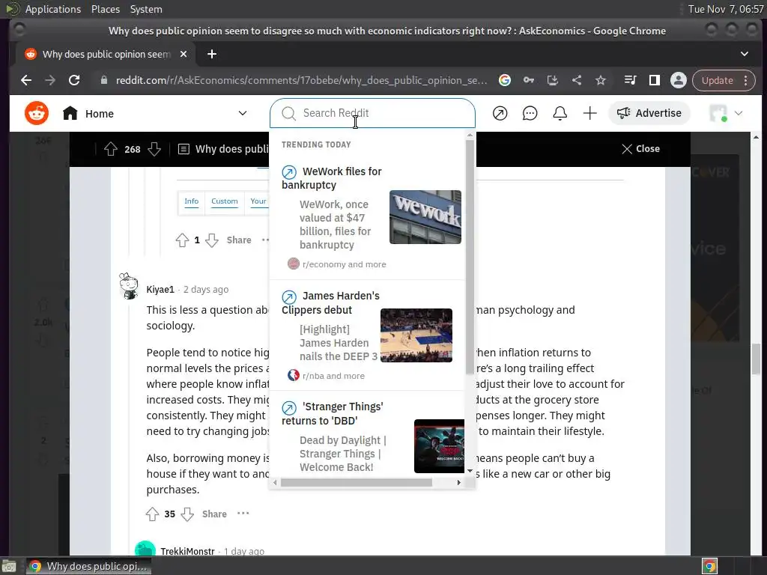
Task: Click the basketball court thumbnail
Action: click(416, 335)
